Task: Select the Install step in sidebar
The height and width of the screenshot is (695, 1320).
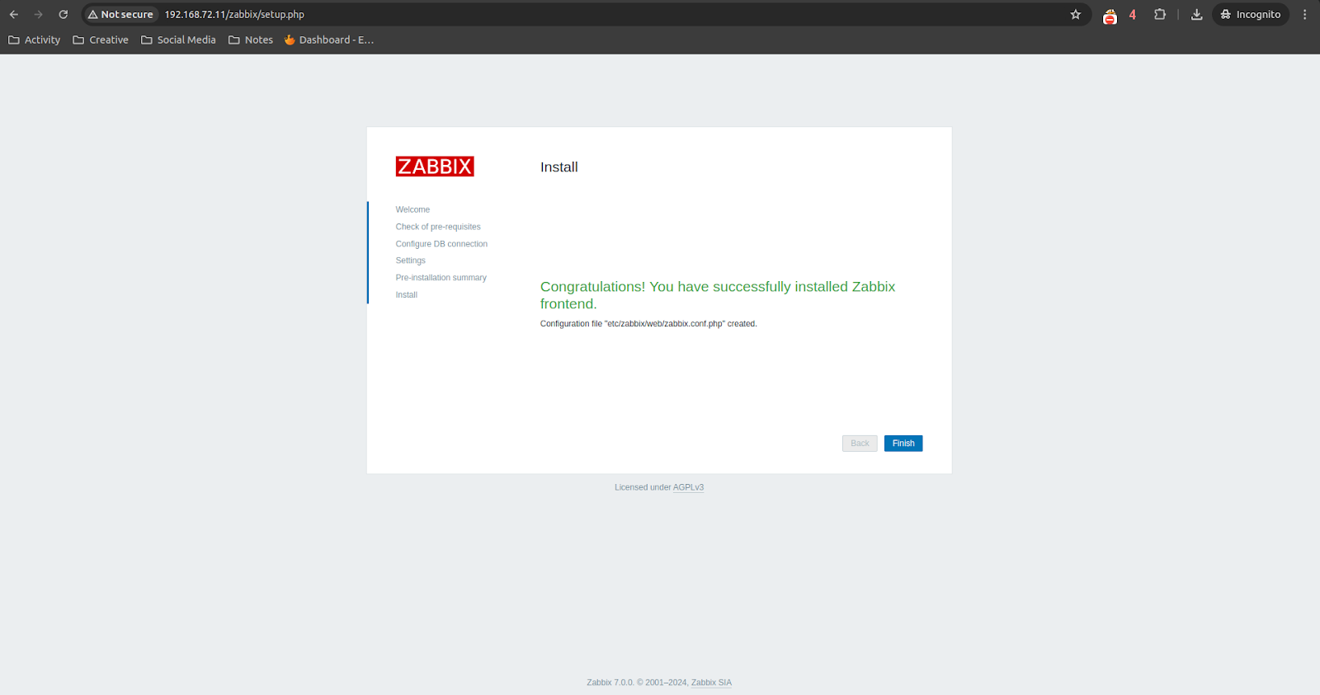Action: pyautogui.click(x=407, y=295)
